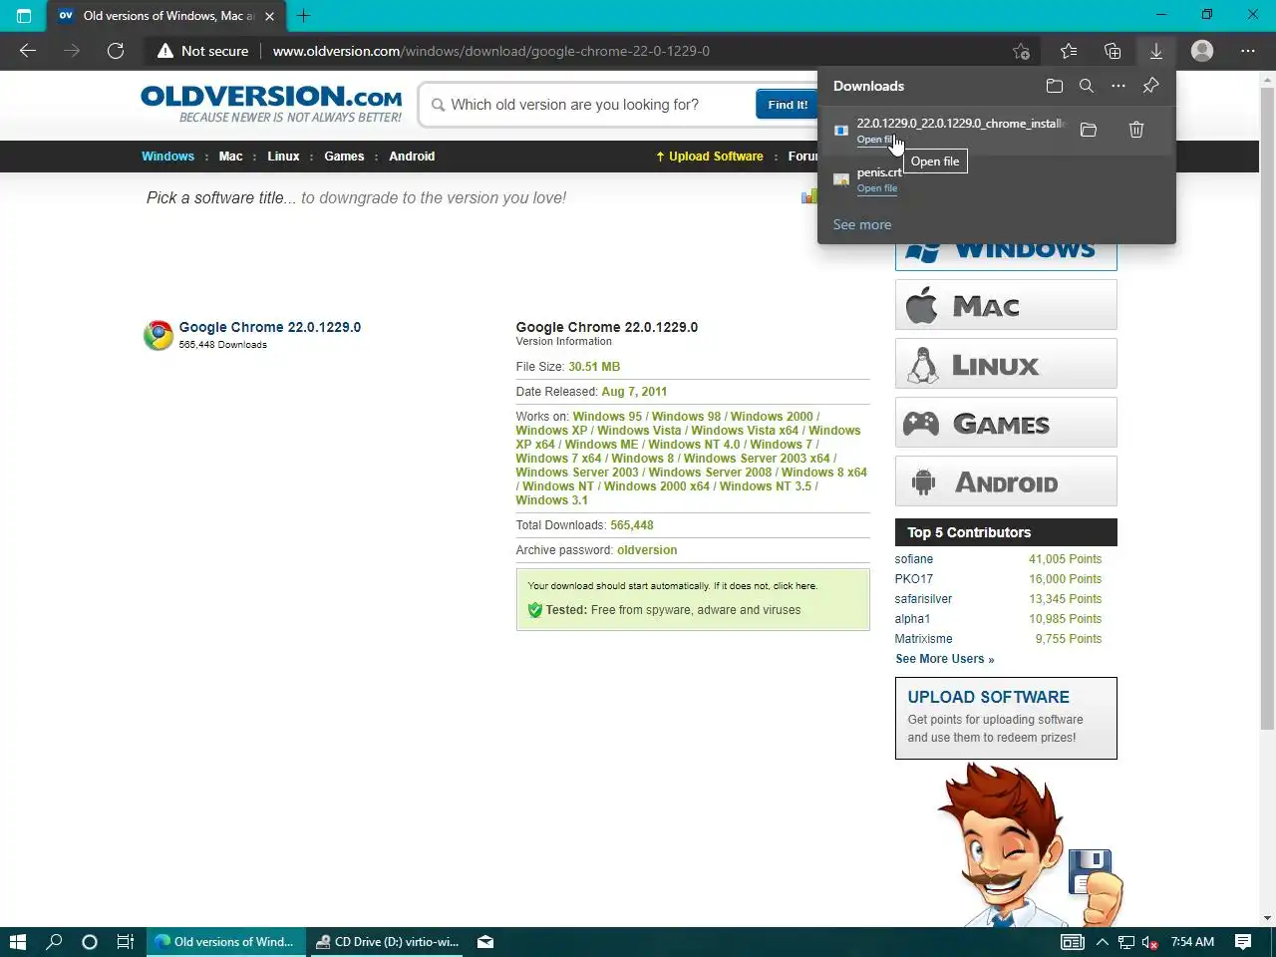Click Upload Software in navigation bar
Image resolution: width=1276 pixels, height=957 pixels.
click(x=710, y=157)
